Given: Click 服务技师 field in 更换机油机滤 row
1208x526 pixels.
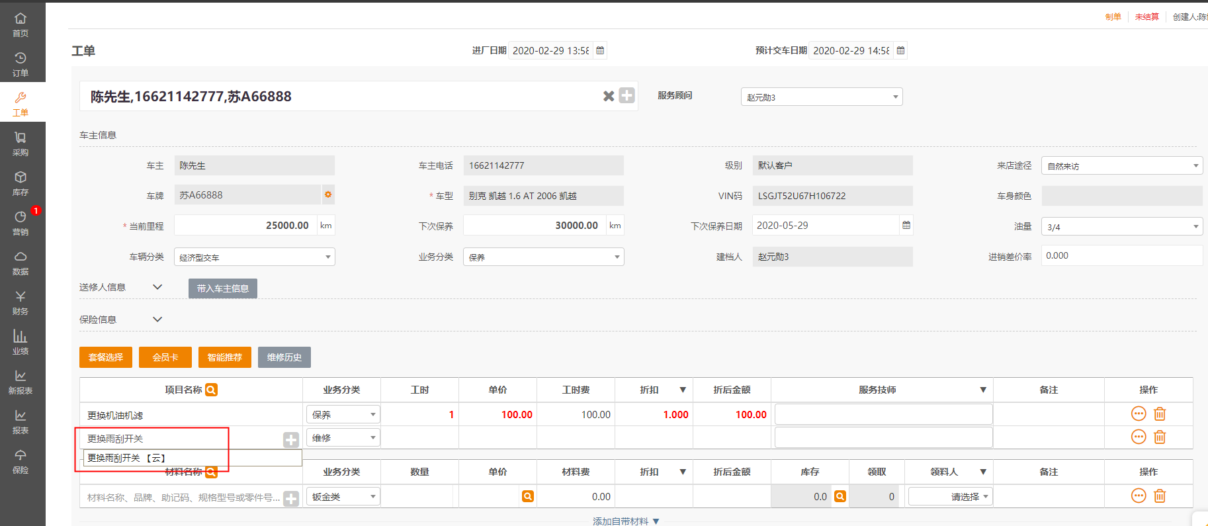Looking at the screenshot, I should [884, 414].
